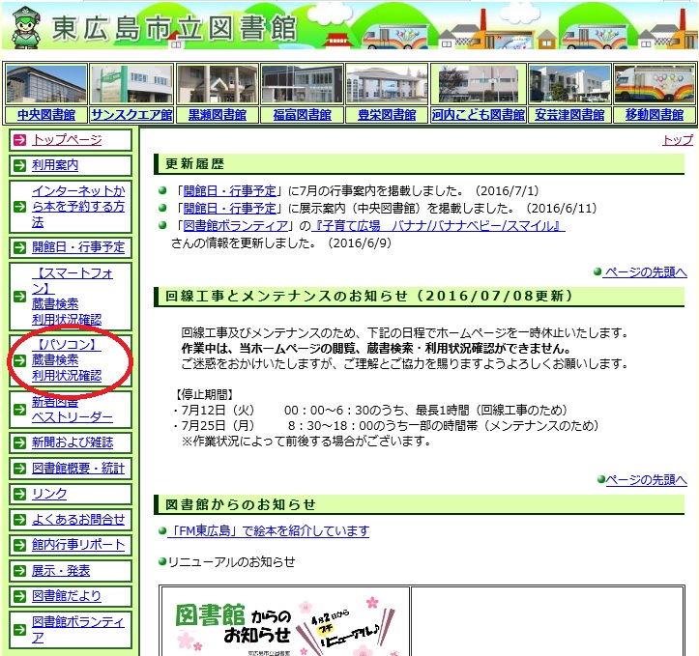Click the トップ link at upper right

click(678, 140)
